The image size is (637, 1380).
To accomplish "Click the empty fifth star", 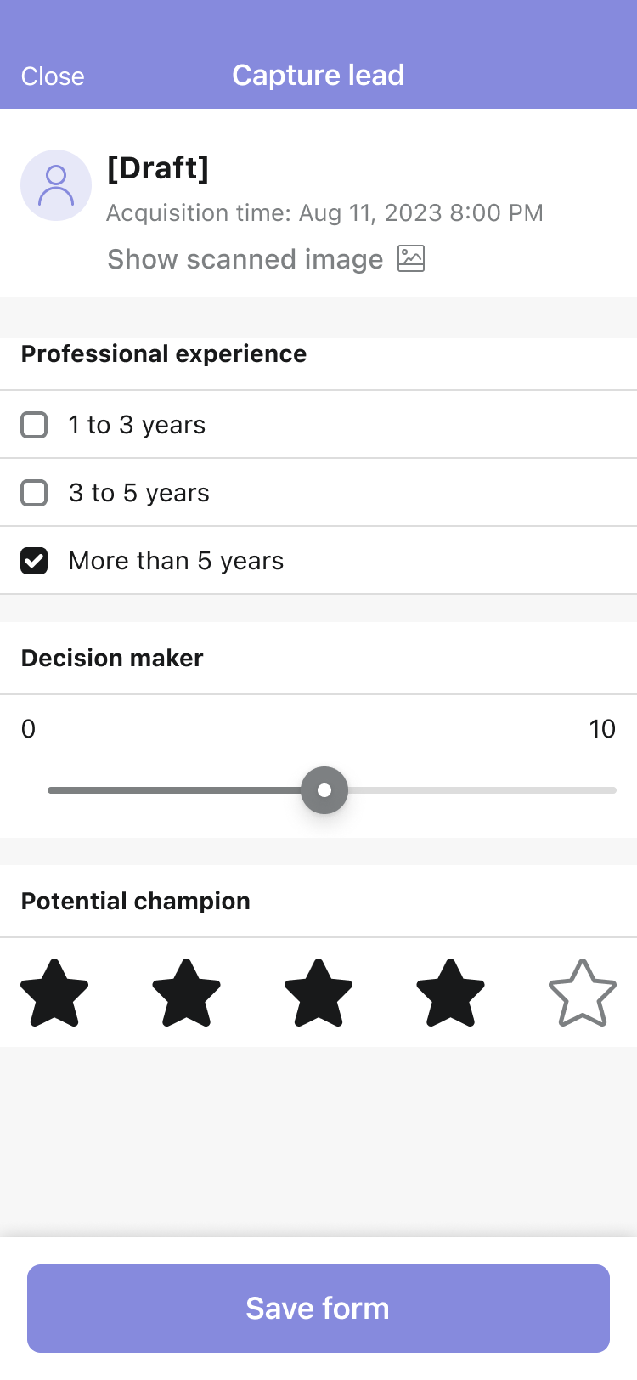I will point(583,993).
